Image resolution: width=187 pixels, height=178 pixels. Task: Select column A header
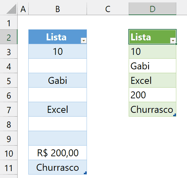[x=23, y=9]
